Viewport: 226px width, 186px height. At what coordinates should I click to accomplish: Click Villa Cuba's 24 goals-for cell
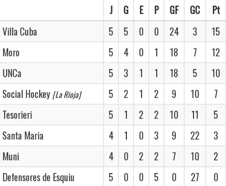(x=174, y=32)
